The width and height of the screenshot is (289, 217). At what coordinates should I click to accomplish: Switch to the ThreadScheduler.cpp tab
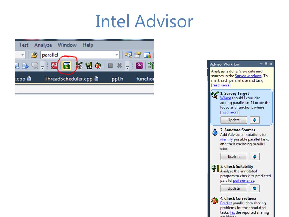(x=71, y=79)
